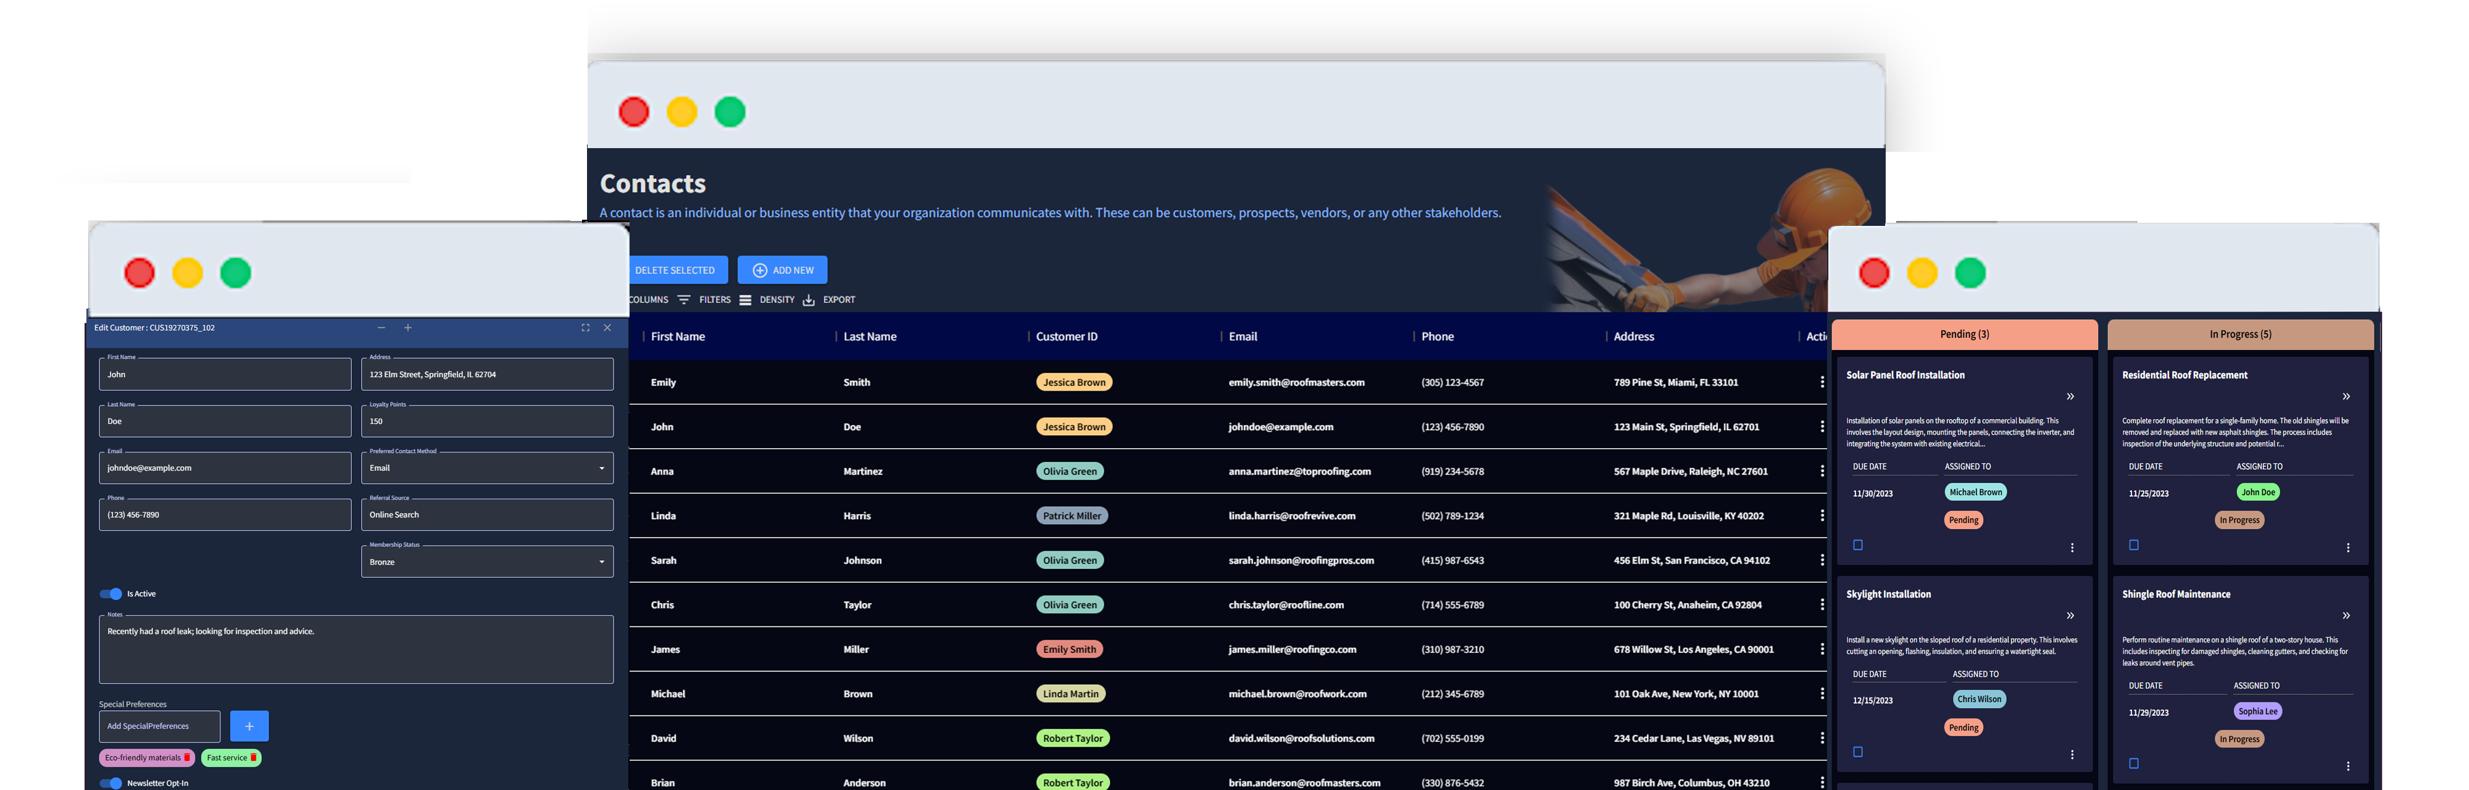Click the Olivia Green chip in Anna's row
2469x790 pixels.
pos(1070,471)
